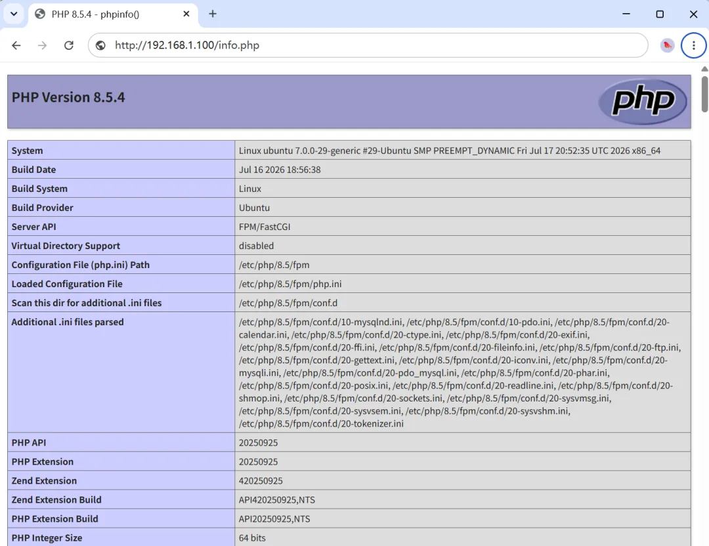Go back to the previous page

tap(16, 45)
